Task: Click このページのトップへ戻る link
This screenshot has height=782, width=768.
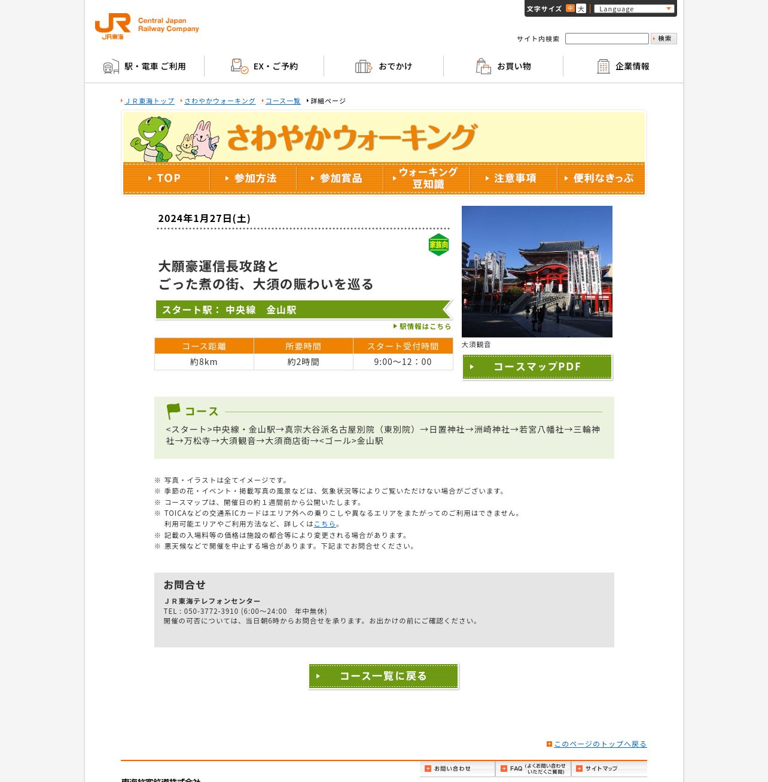Action: pyautogui.click(x=596, y=744)
